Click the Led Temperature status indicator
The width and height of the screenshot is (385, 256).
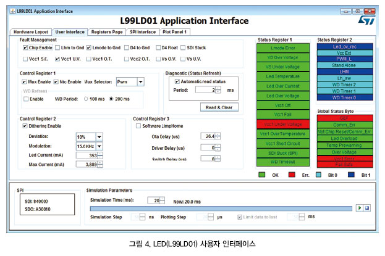[283, 76]
